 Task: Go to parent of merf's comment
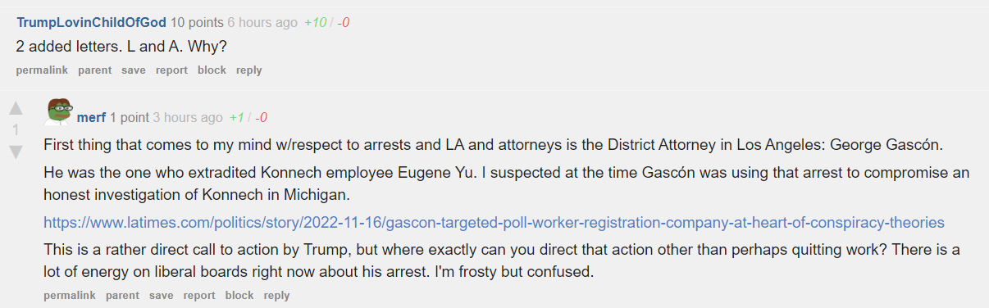tap(122, 296)
